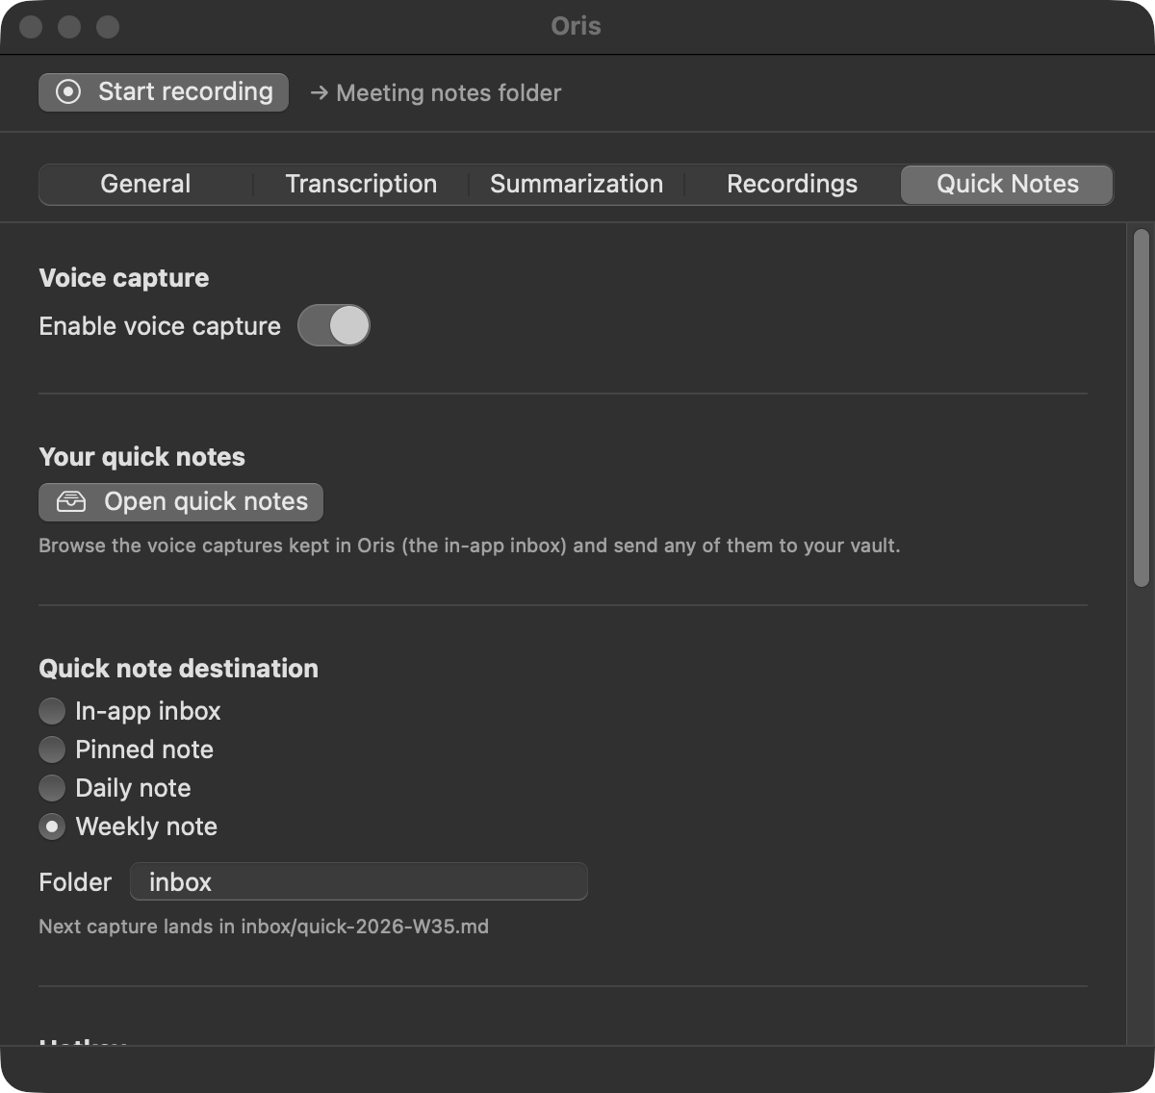
Task: Close the Oris window
Action: (31, 27)
